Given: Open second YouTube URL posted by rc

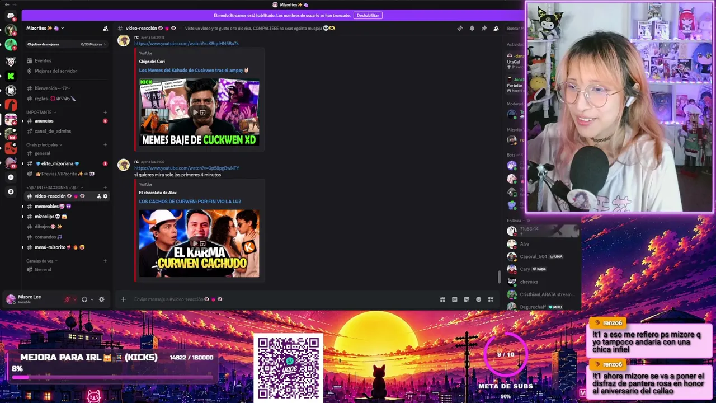Looking at the screenshot, I should pyautogui.click(x=187, y=168).
